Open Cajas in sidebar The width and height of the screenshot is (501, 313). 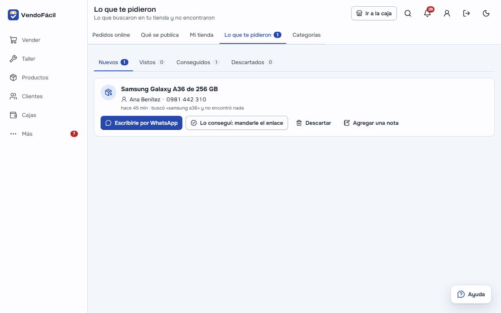click(x=43, y=115)
